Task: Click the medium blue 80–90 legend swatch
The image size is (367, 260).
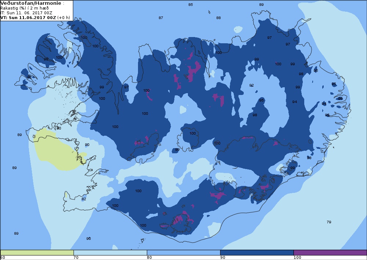Action: pyautogui.click(x=183, y=253)
